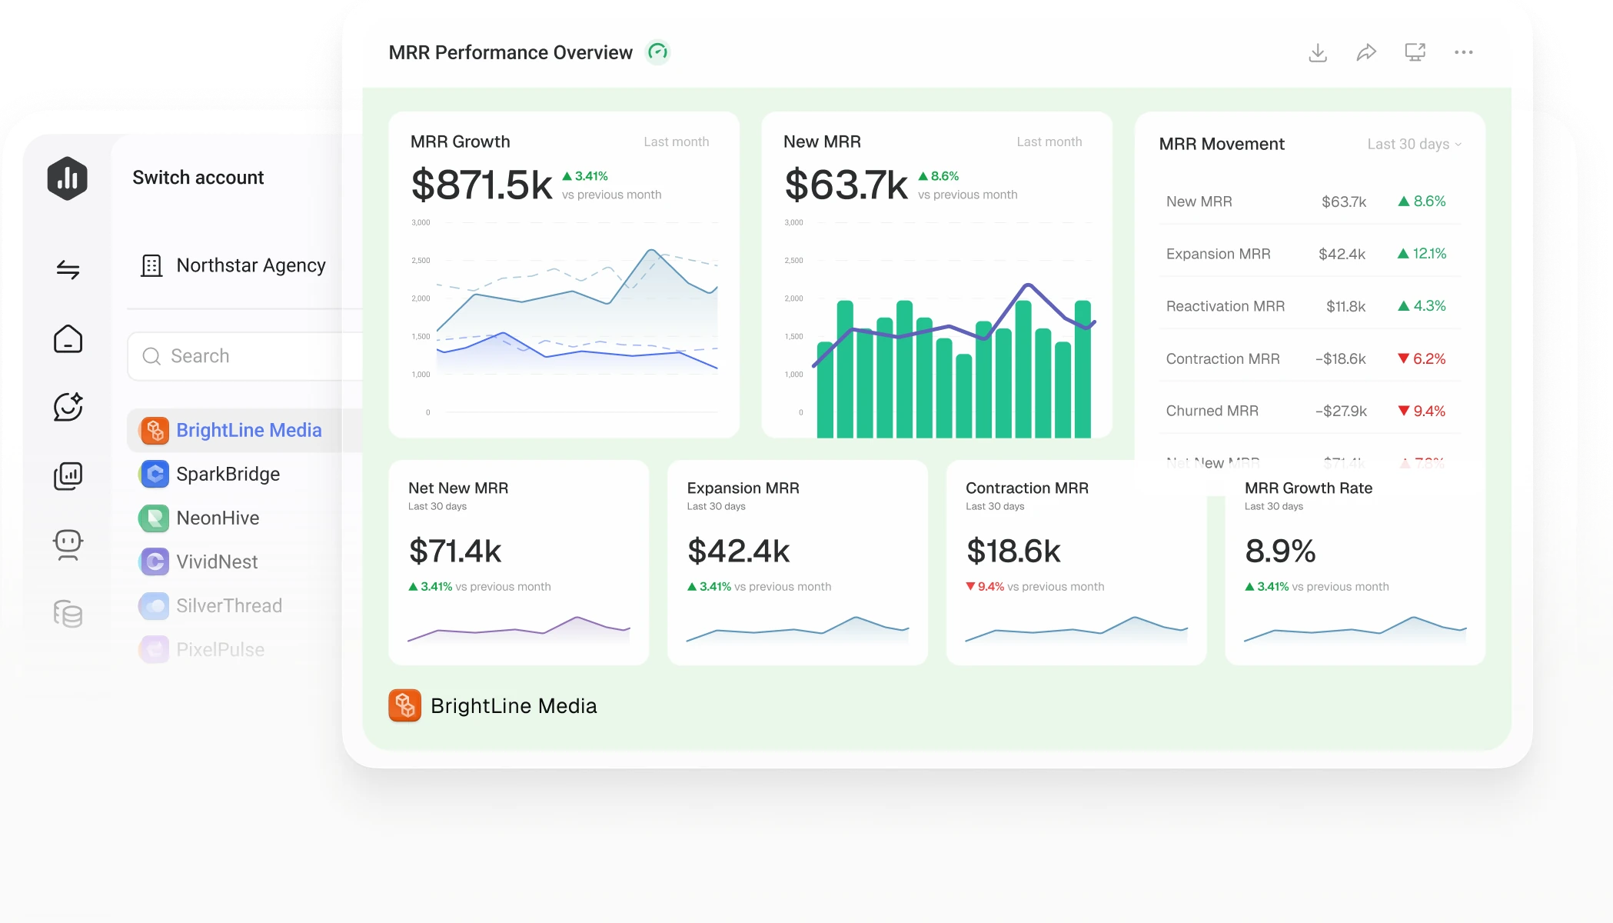1613x923 pixels.
Task: Click the green gauge icon beside title
Action: click(657, 52)
